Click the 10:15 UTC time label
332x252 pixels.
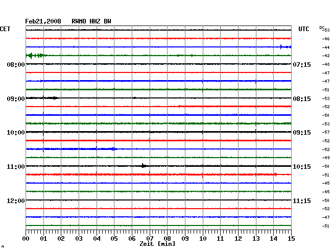click(302, 167)
